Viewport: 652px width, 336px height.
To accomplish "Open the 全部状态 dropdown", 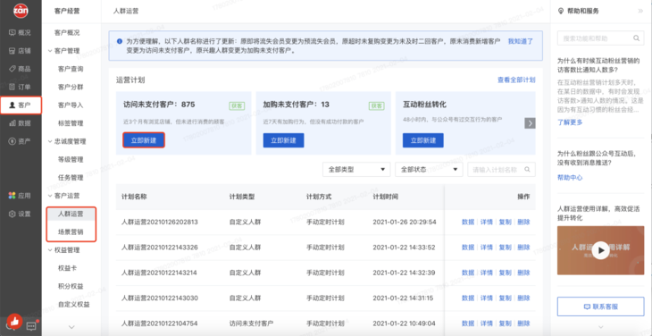I will [x=429, y=170].
